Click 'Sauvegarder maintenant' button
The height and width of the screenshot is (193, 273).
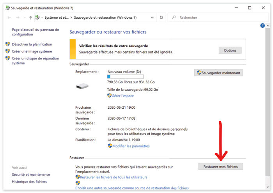click(218, 73)
